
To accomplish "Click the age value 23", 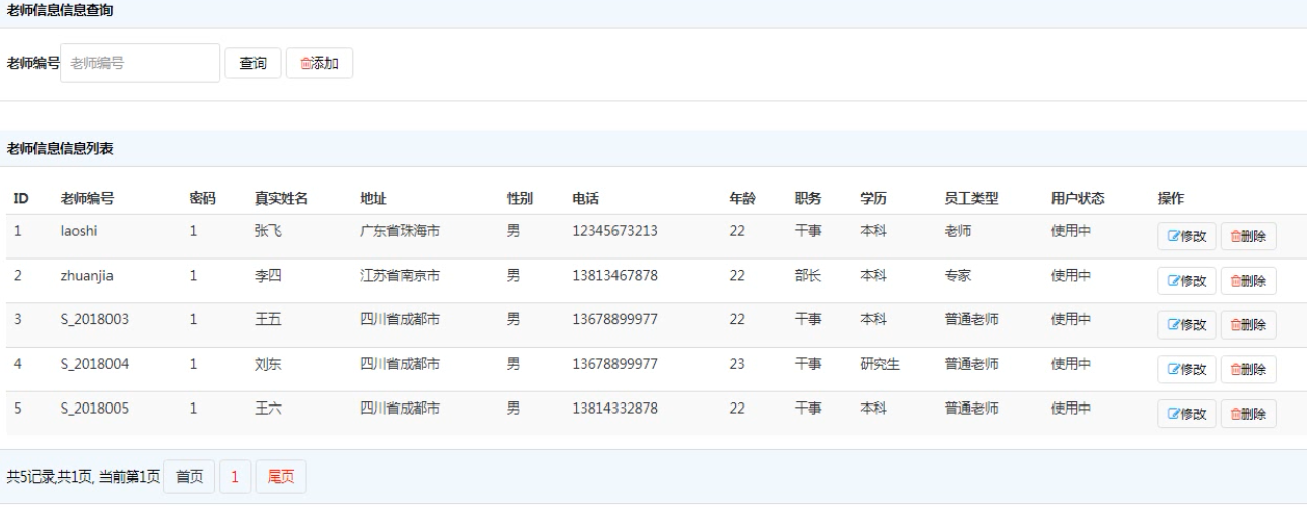I will [737, 364].
